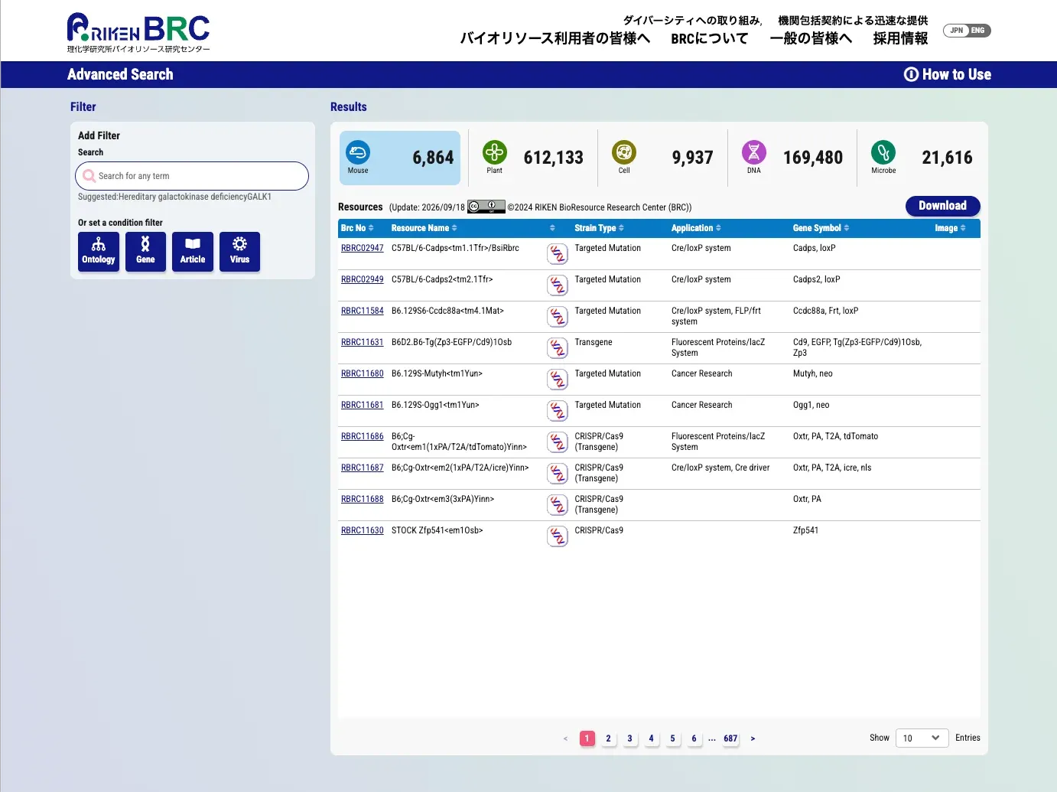
Task: Sort by Resource Name column
Action: (424, 228)
